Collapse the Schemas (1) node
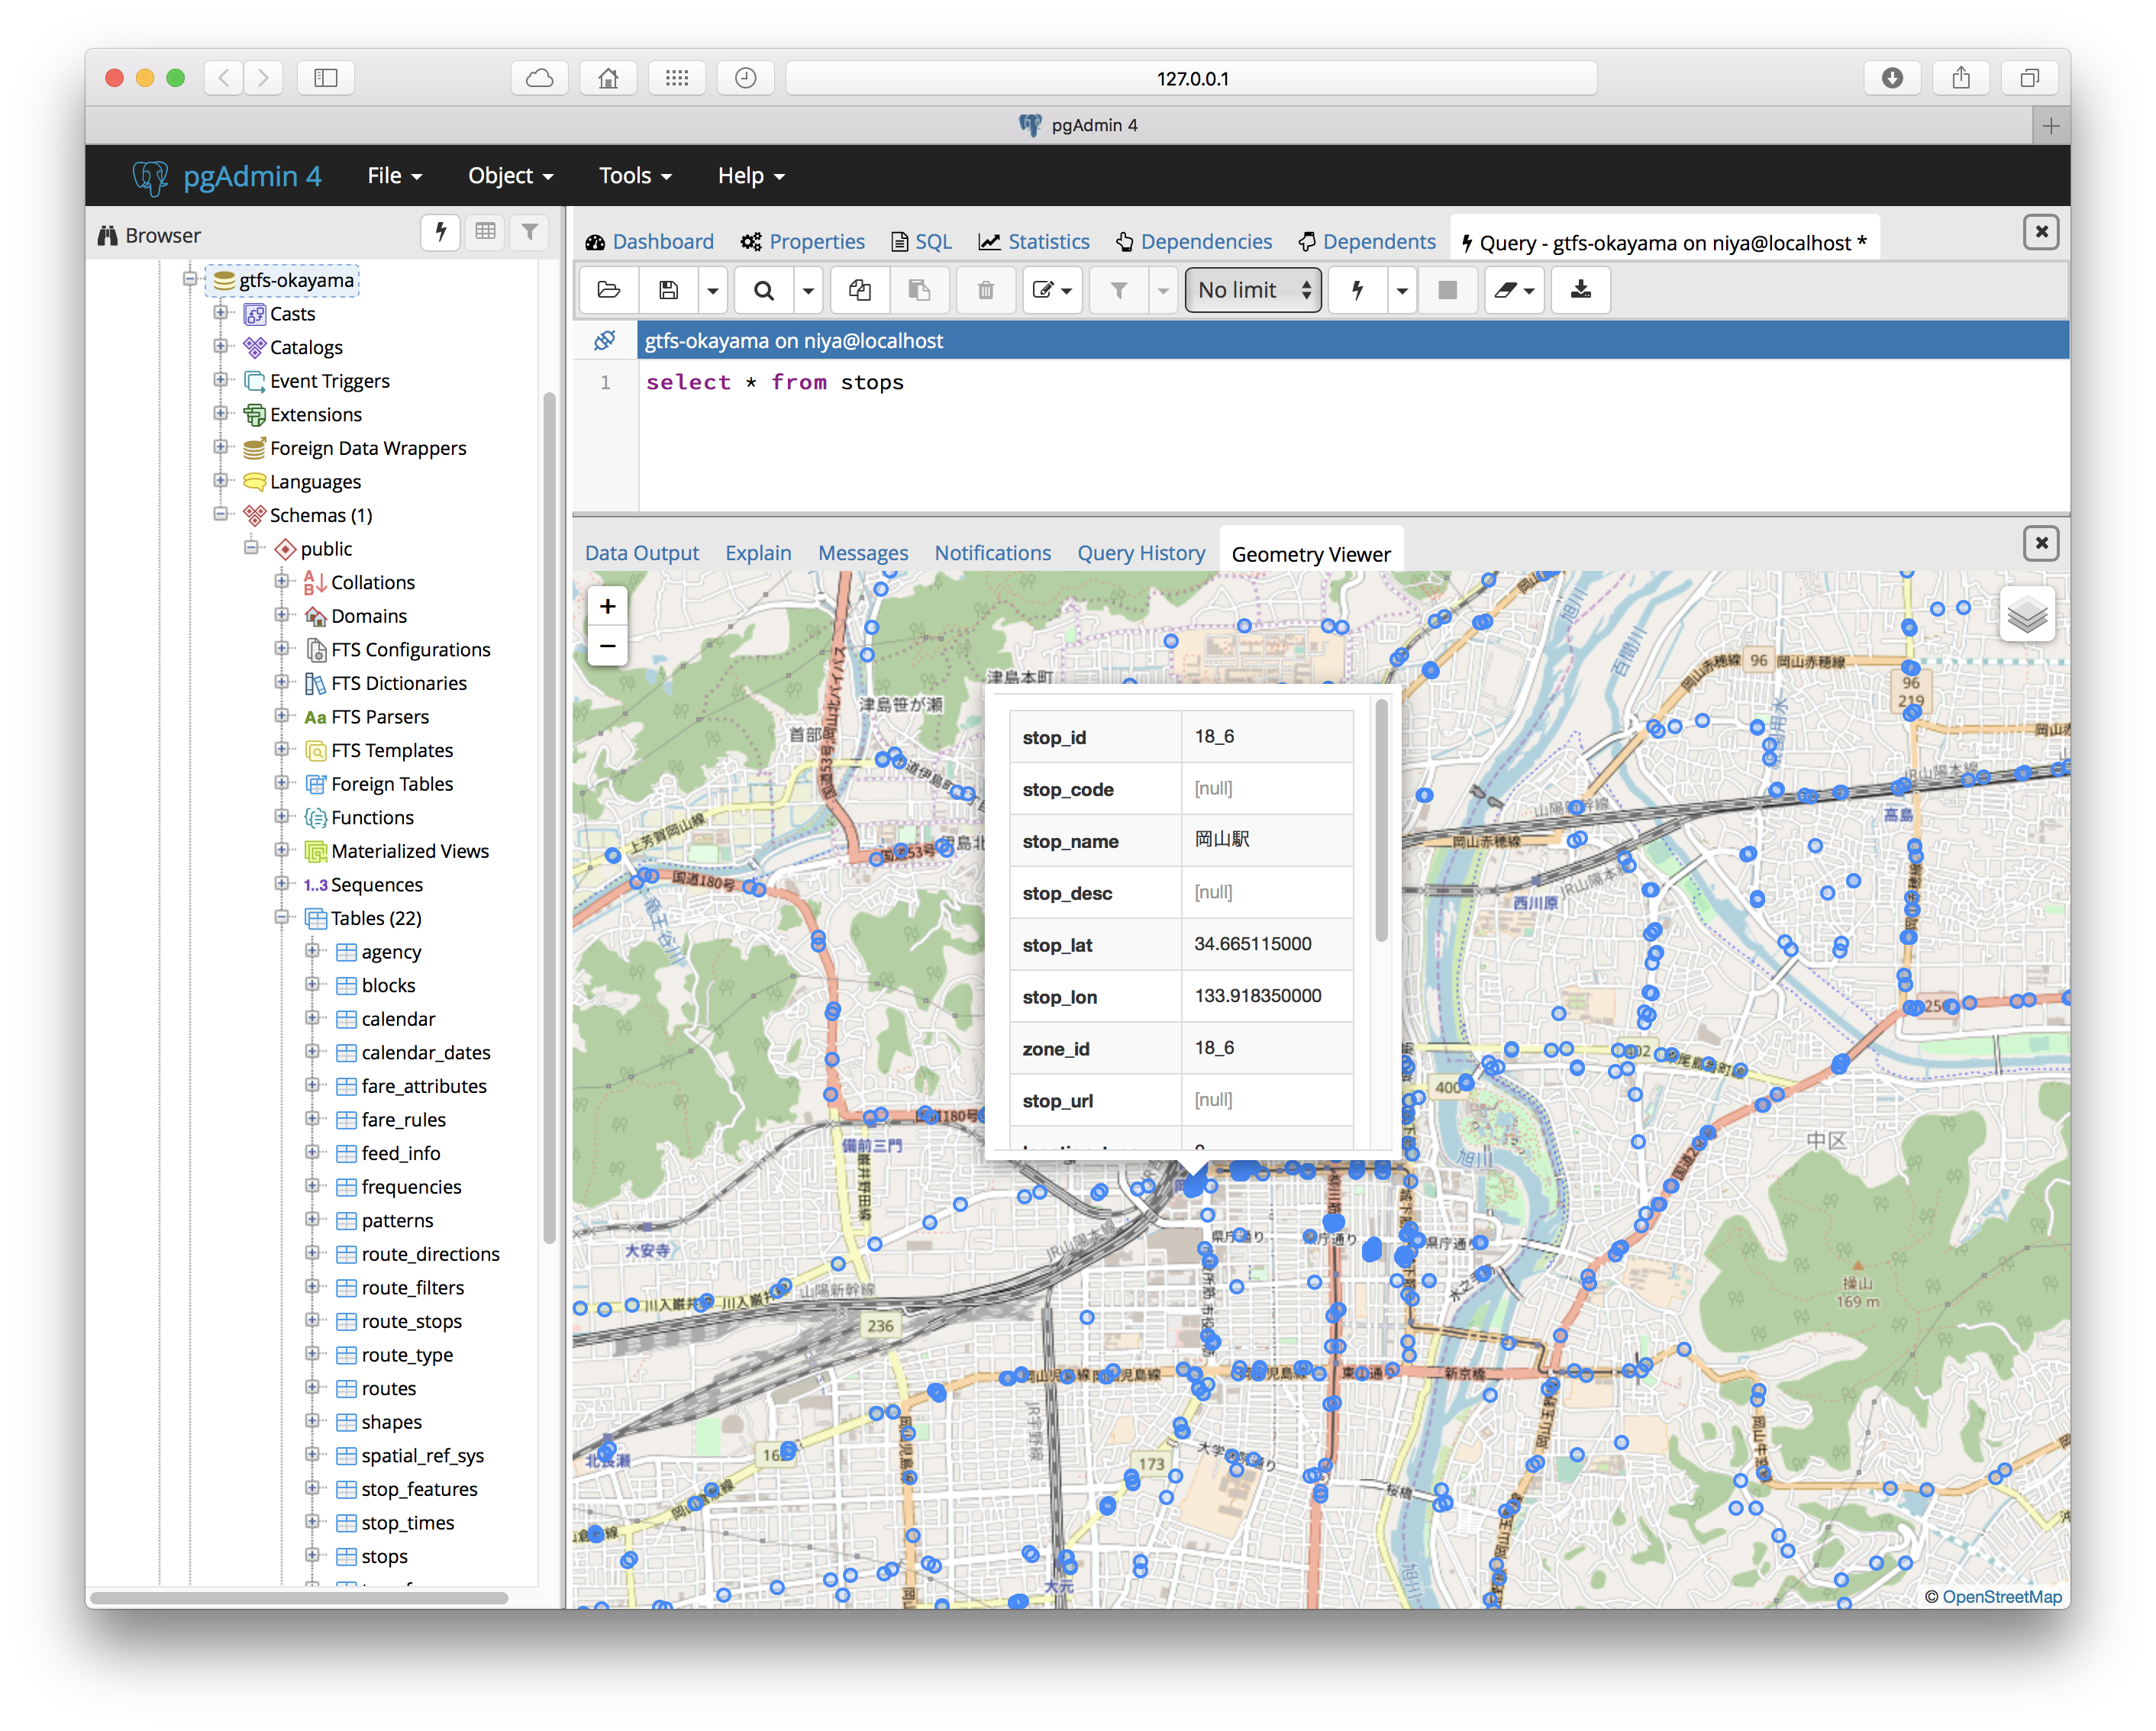 coord(221,514)
